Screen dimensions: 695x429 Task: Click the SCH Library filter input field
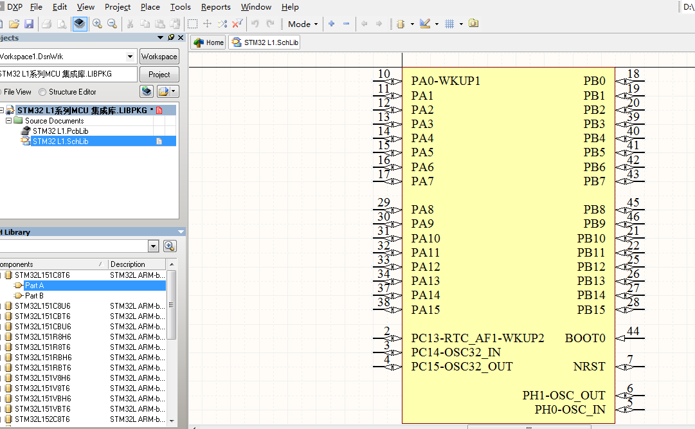[x=73, y=246]
